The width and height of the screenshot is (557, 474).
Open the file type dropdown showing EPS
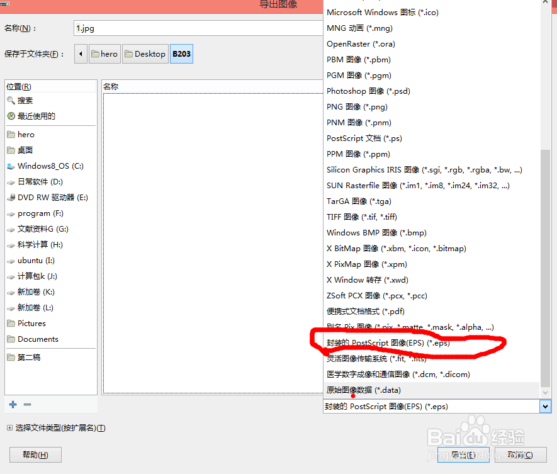(x=545, y=406)
